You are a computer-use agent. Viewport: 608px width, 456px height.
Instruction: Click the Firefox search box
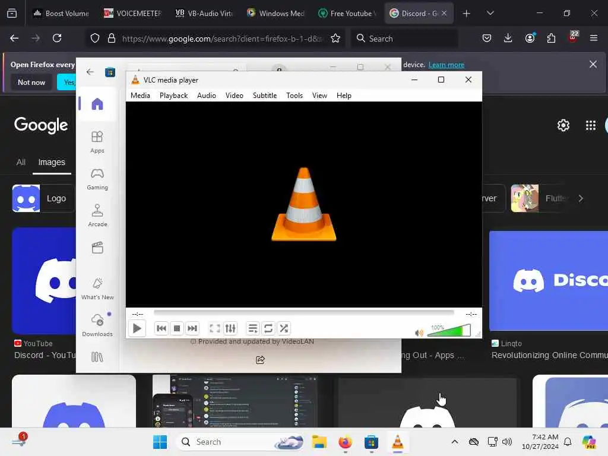point(404,38)
